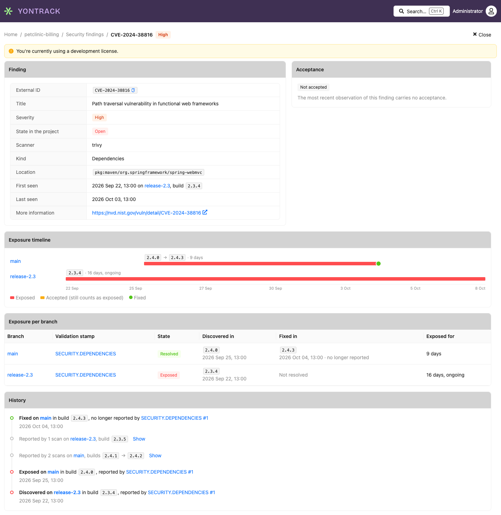The height and width of the screenshot is (515, 501).
Task: Click the green Fixed marker on main timeline
Action: 379,264
